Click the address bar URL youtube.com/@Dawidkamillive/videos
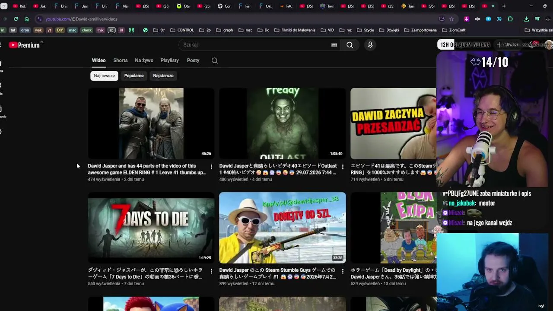Image resolution: width=553 pixels, height=311 pixels. [x=81, y=19]
